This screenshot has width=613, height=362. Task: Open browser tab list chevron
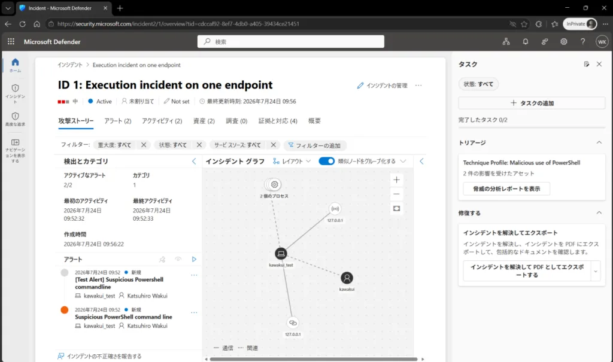pos(8,8)
